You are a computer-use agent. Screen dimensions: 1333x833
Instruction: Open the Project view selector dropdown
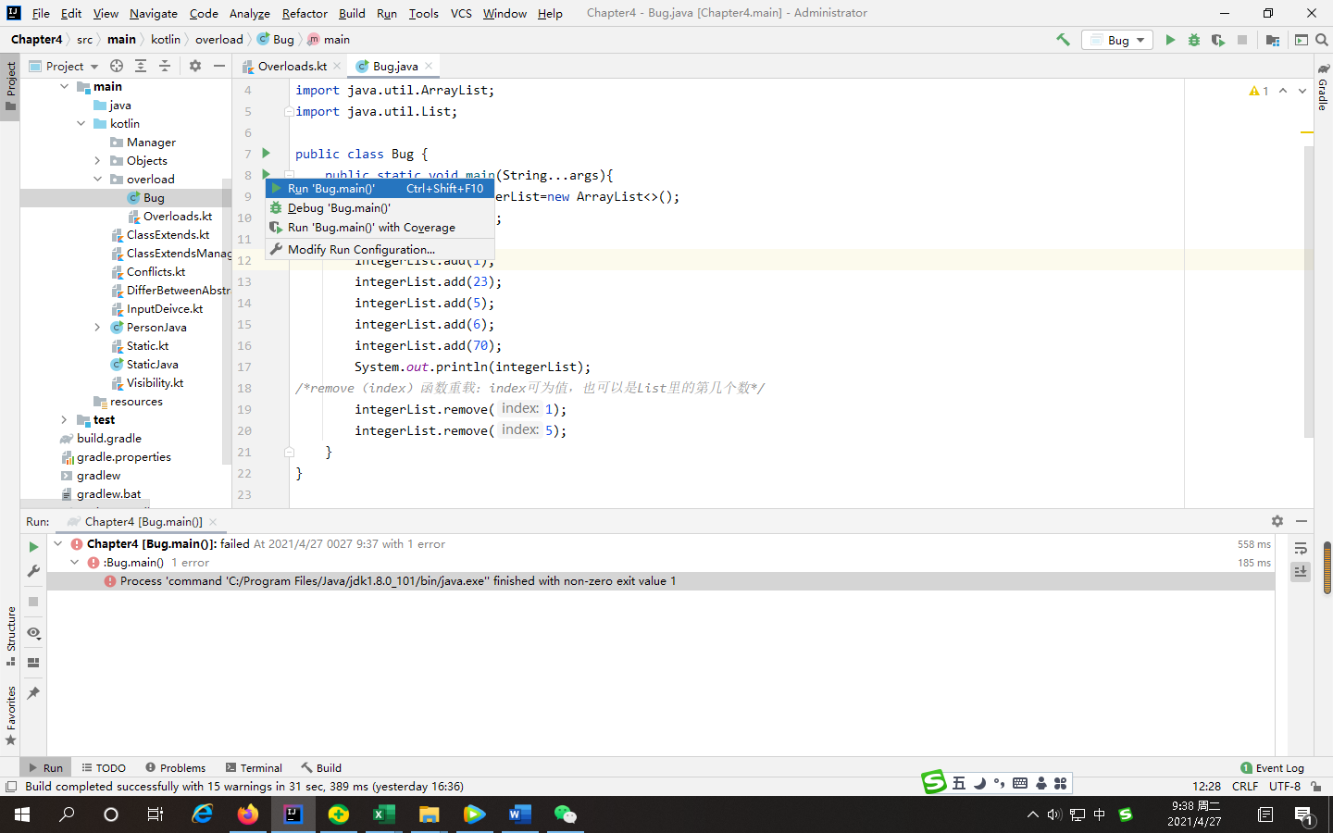tap(64, 66)
